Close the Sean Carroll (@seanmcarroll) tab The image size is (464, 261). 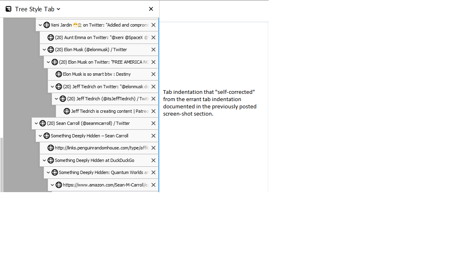pos(153,123)
